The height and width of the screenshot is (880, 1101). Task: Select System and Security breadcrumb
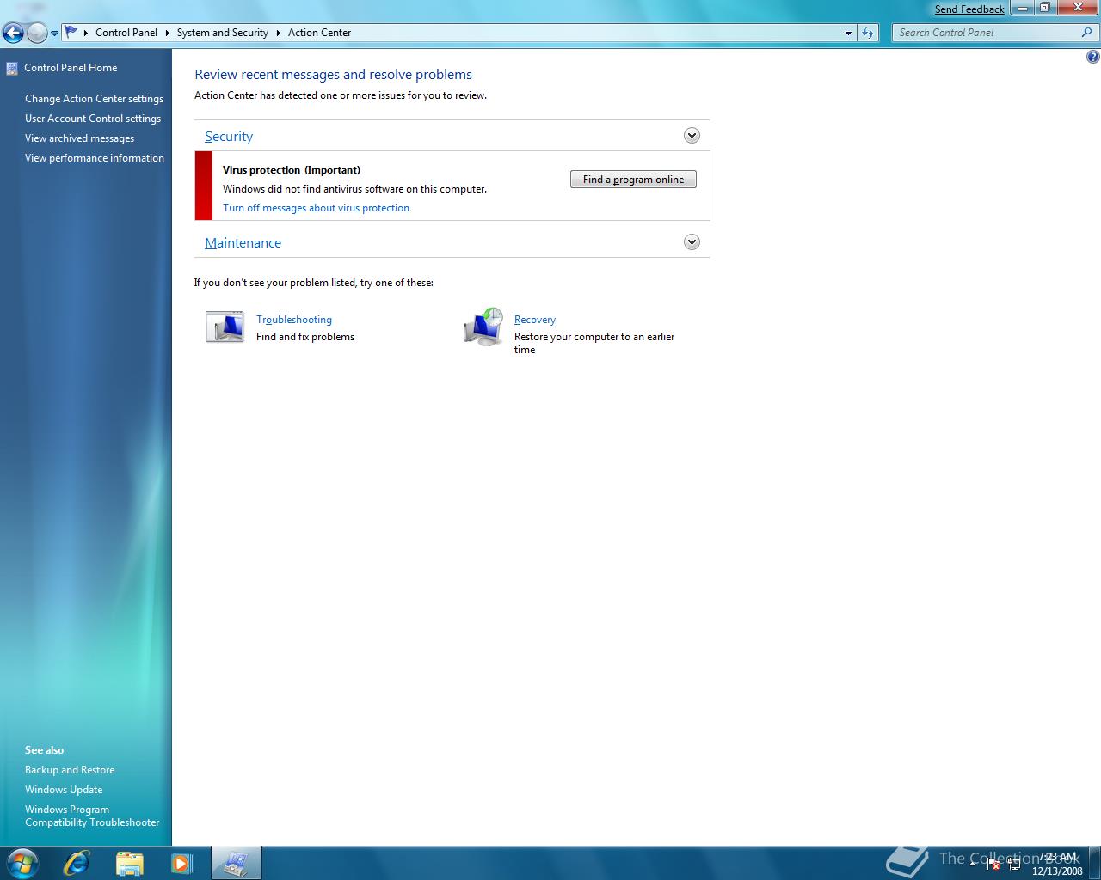(223, 33)
